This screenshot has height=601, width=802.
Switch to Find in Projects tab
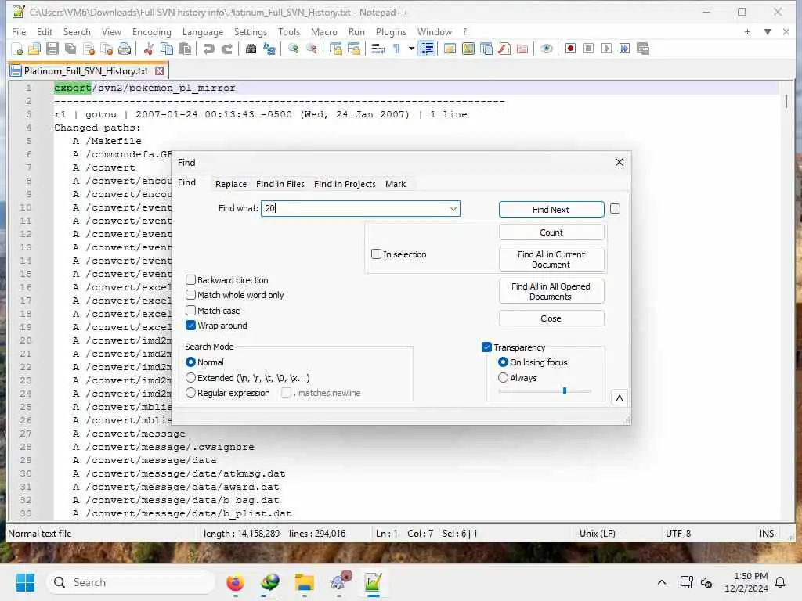345,184
